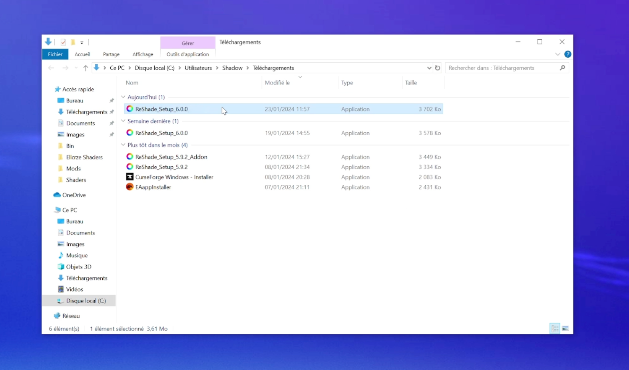Open Documents under Ce PC
Viewport: 629px width, 370px height.
[x=80, y=233]
